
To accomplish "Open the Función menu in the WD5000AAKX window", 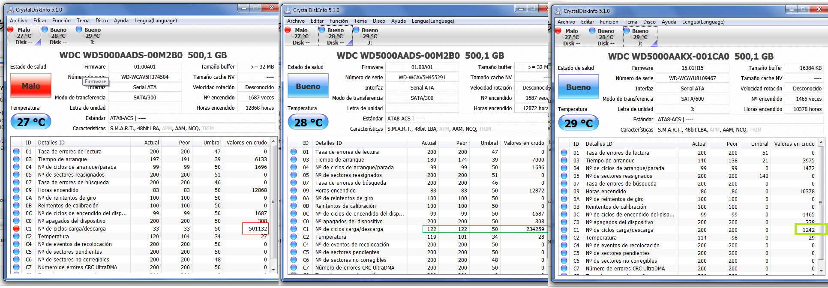I will click(x=609, y=22).
